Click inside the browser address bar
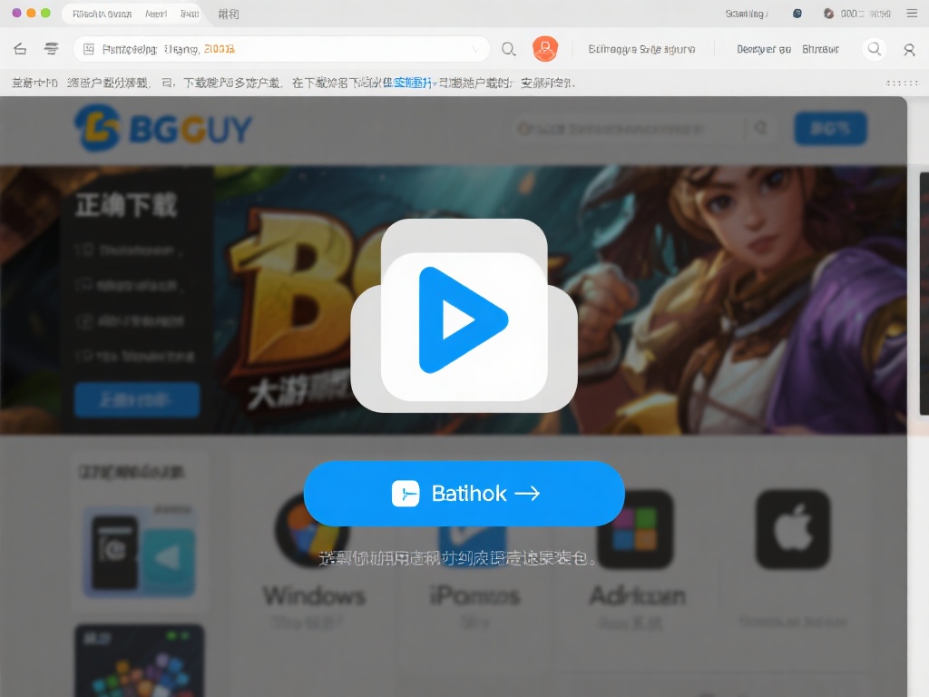The image size is (929, 697). [x=272, y=49]
